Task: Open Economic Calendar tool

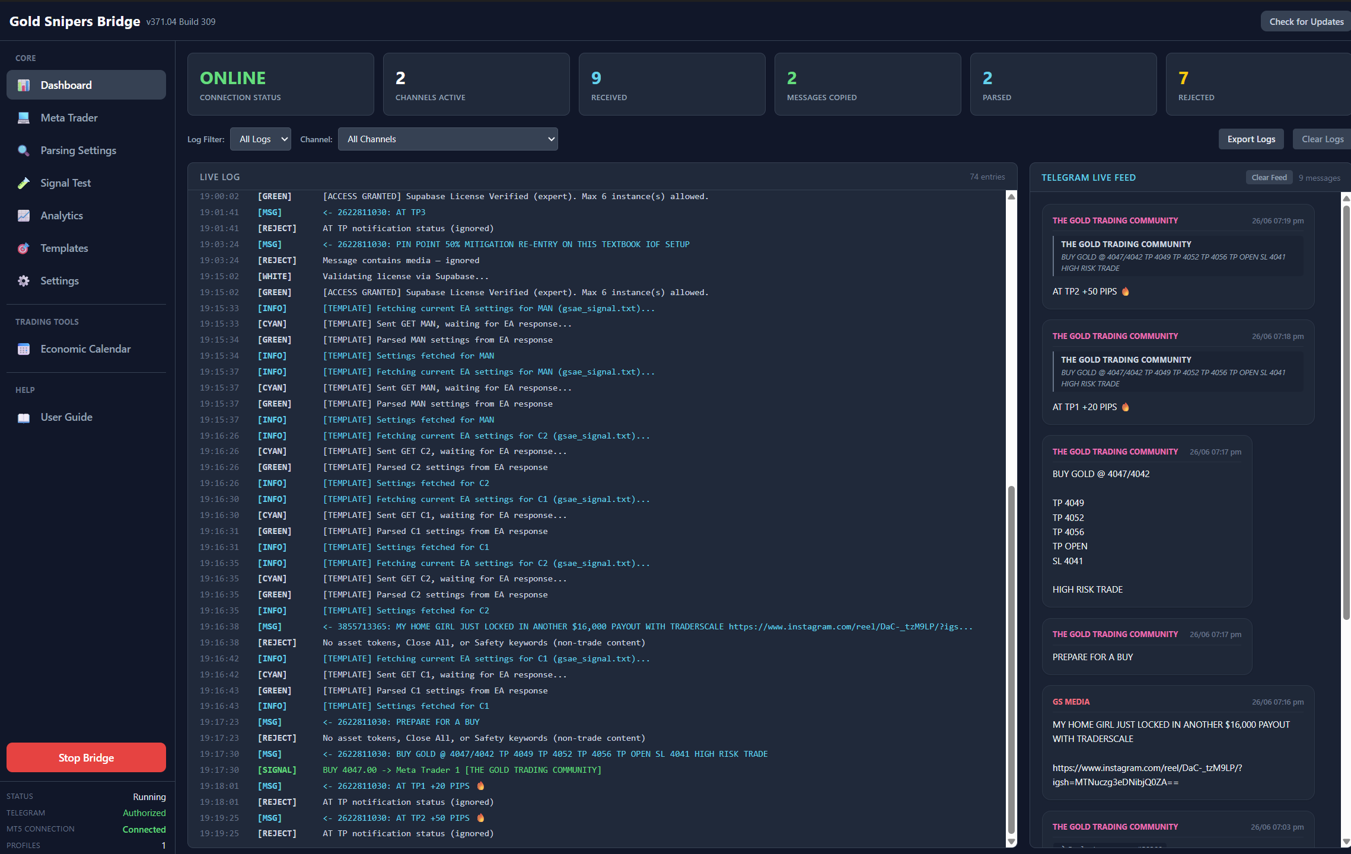Action: 86,348
